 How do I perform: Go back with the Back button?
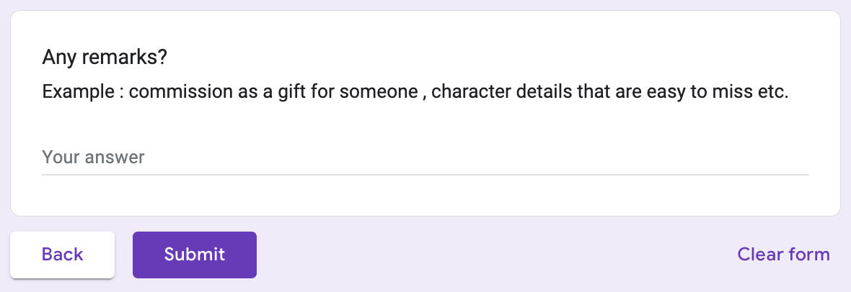point(63,255)
